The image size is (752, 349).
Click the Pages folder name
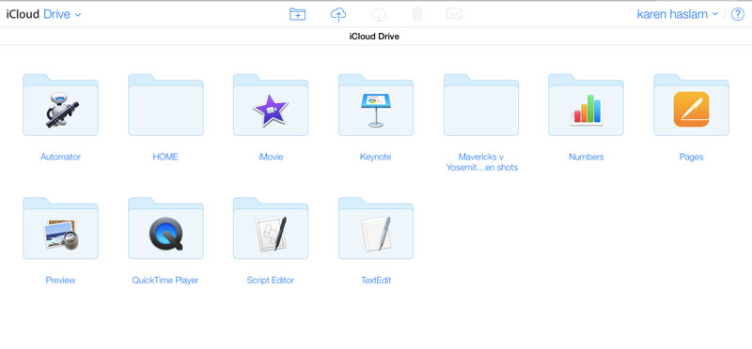(691, 157)
